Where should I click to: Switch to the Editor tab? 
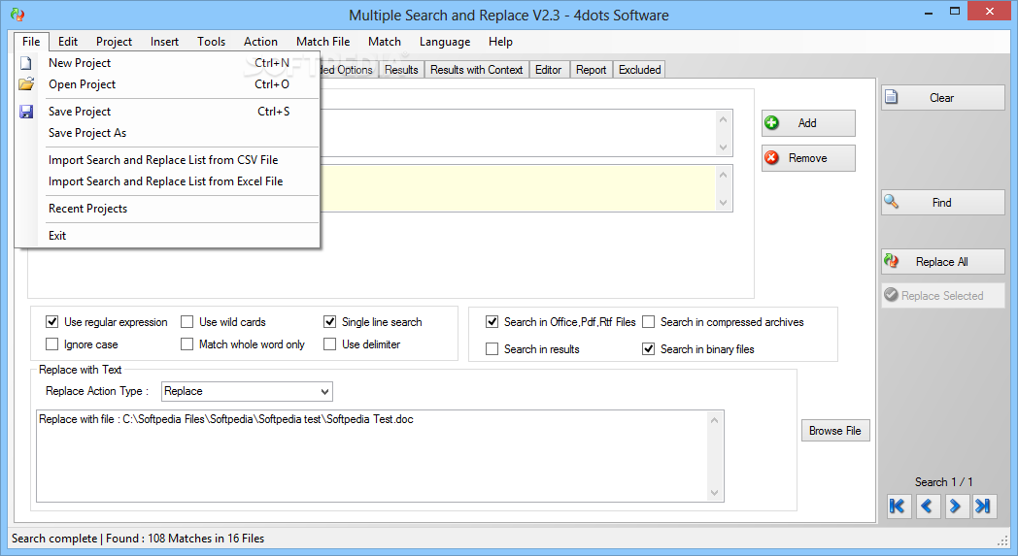tap(548, 70)
